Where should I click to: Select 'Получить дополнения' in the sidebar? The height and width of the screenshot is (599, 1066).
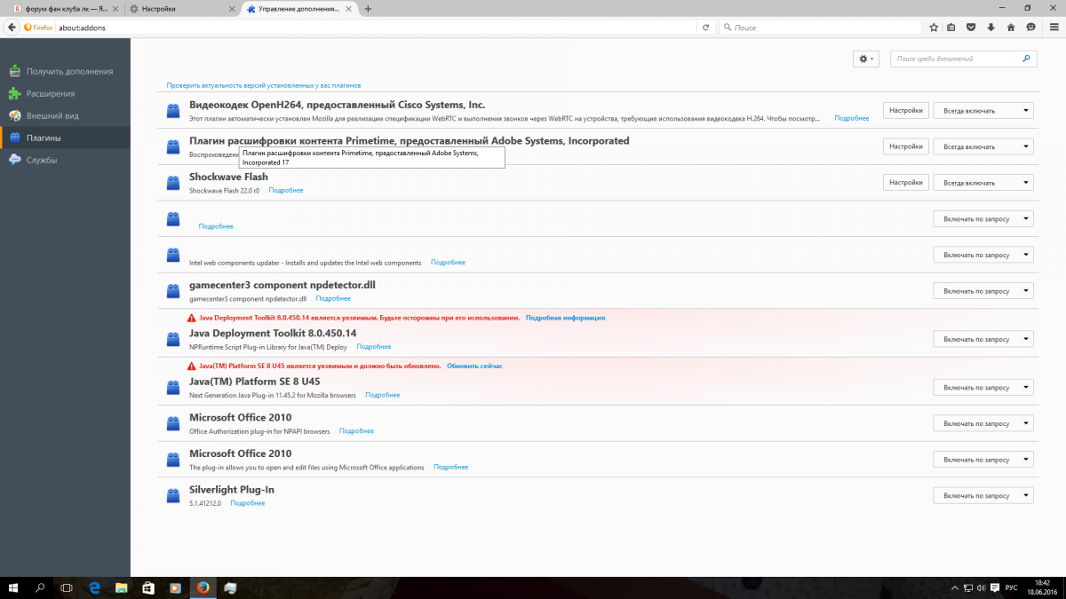click(65, 71)
